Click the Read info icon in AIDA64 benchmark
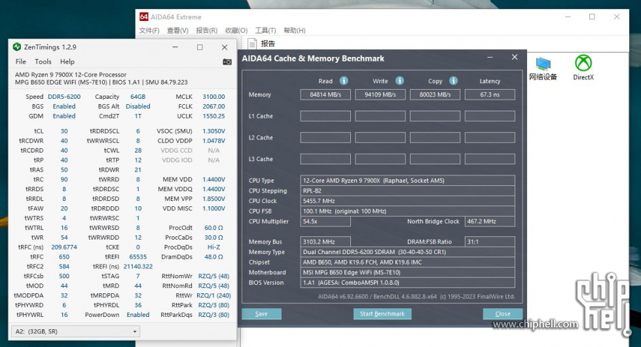This screenshot has height=347, width=641. 344,81
